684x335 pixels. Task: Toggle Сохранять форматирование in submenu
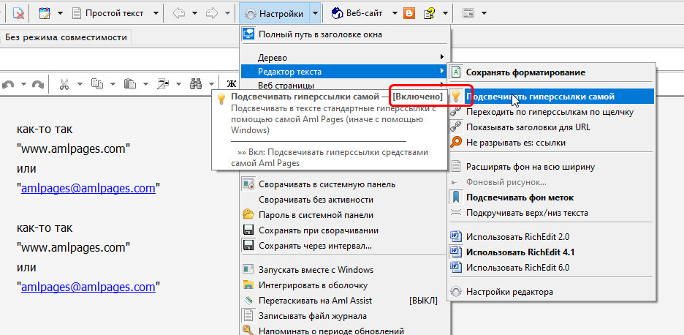[552, 72]
